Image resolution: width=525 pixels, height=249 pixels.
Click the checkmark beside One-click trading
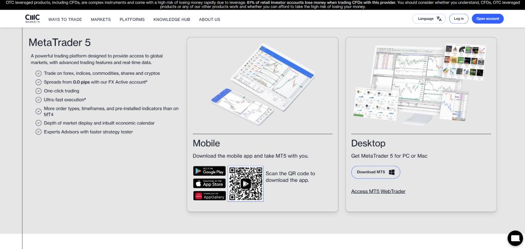(x=38, y=91)
